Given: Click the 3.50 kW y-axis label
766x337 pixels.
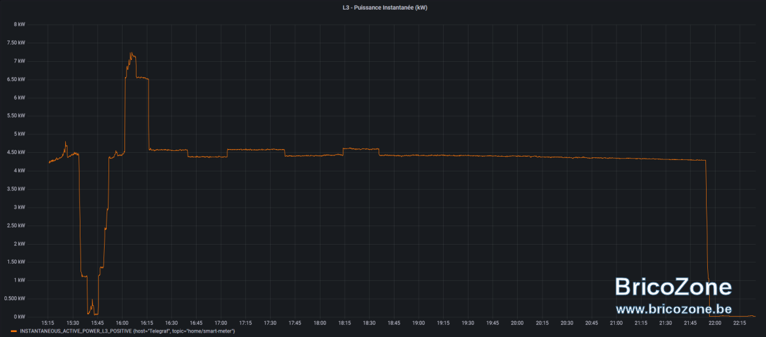Looking at the screenshot, I should pos(16,189).
